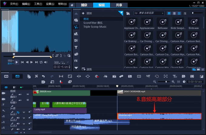
Task: Select Triple Scoop Music category
Action: (95, 27)
